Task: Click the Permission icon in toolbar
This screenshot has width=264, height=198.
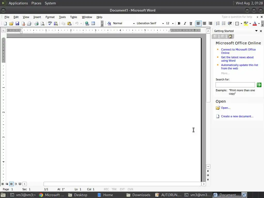Action: (23, 23)
